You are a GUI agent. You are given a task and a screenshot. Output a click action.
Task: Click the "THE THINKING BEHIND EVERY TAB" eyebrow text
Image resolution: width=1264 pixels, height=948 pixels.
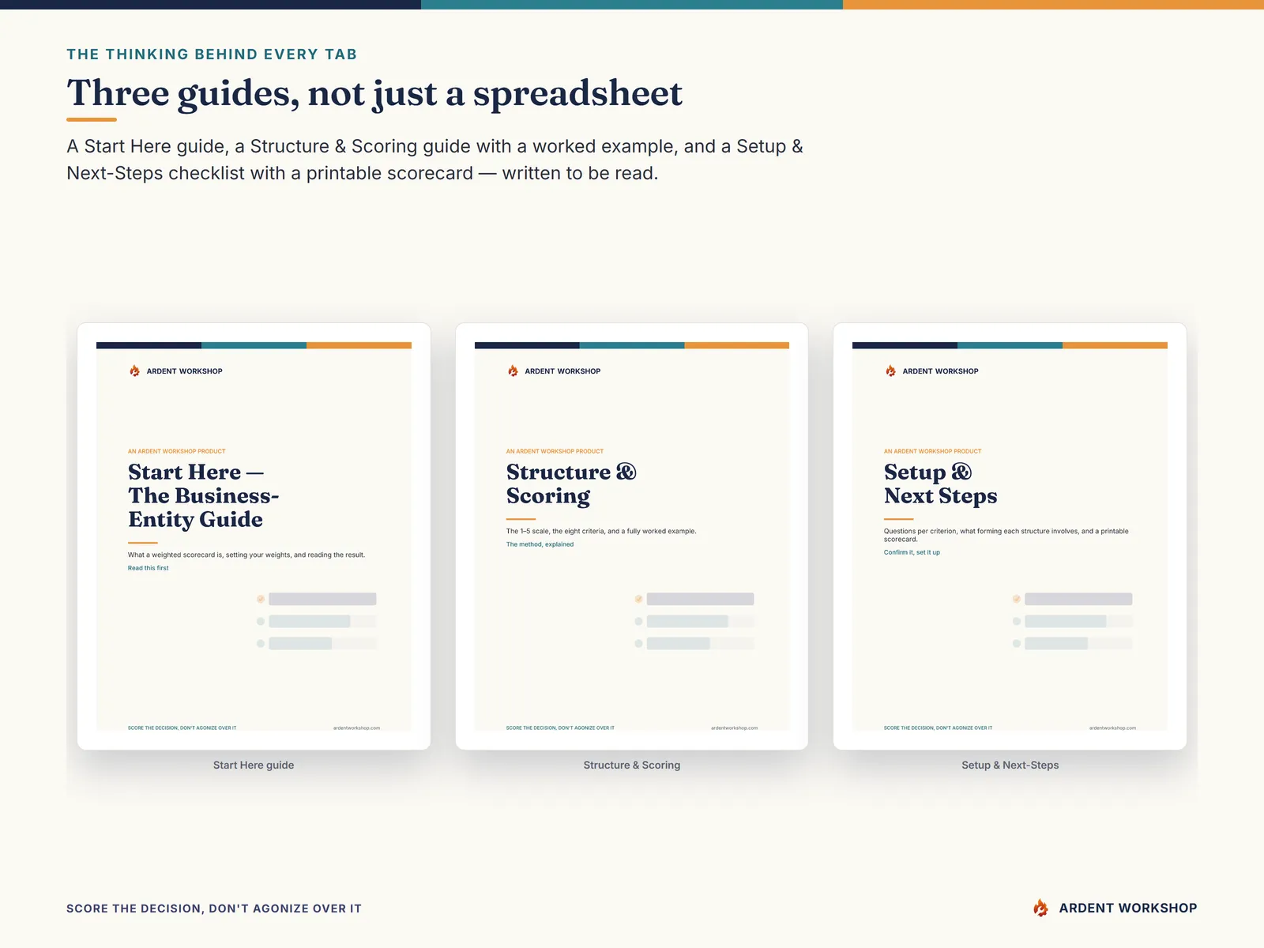(212, 55)
